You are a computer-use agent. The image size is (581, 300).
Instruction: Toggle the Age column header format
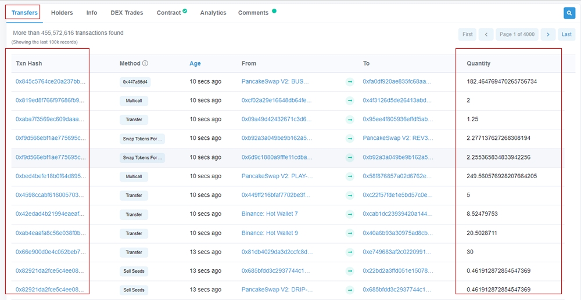[x=195, y=63]
